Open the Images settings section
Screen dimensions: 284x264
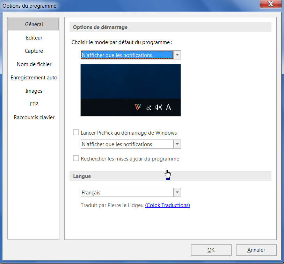click(x=34, y=91)
